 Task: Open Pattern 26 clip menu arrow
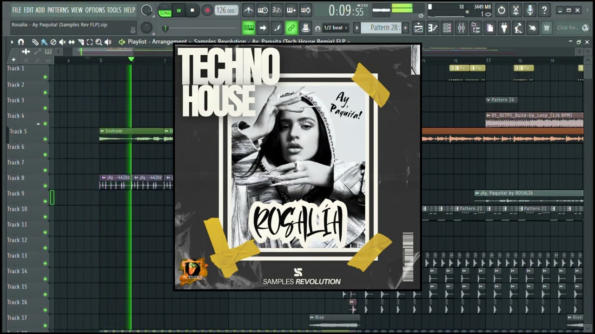tap(489, 100)
